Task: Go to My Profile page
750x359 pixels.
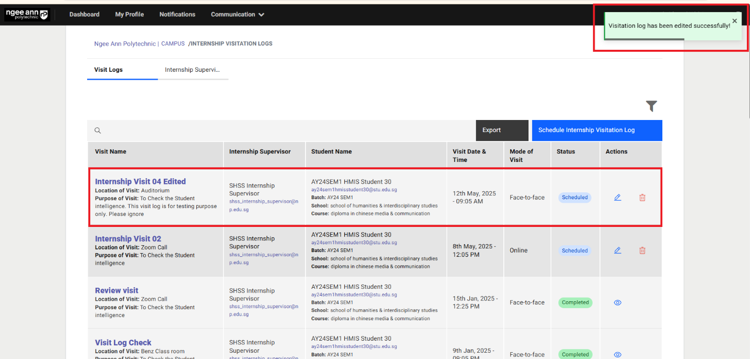Action: click(129, 15)
